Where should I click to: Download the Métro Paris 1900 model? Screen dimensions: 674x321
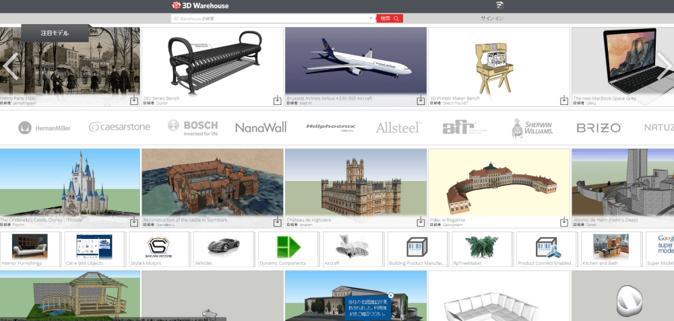point(134,101)
